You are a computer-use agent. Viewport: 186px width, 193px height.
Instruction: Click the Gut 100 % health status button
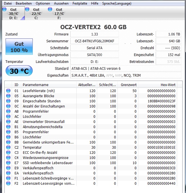click(19, 47)
